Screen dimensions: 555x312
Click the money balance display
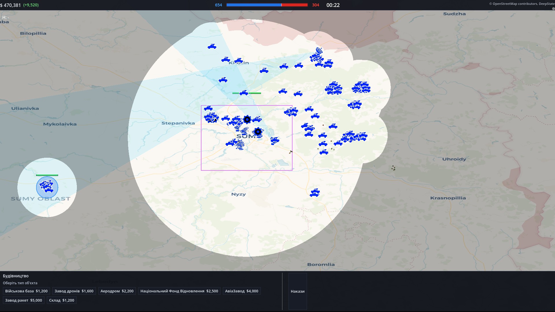click(x=19, y=5)
